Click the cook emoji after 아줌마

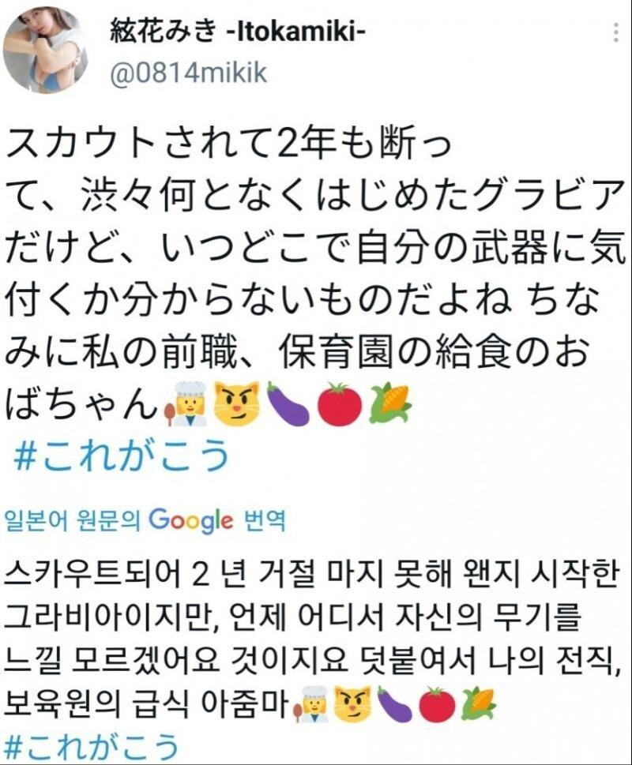click(x=312, y=704)
